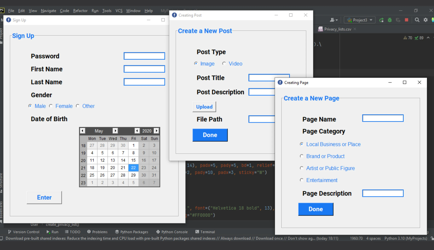Go to next year after 2020

pyautogui.click(x=157, y=131)
